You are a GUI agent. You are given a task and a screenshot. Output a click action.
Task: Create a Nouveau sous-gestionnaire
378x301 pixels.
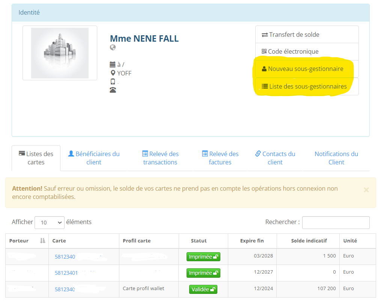click(x=307, y=69)
